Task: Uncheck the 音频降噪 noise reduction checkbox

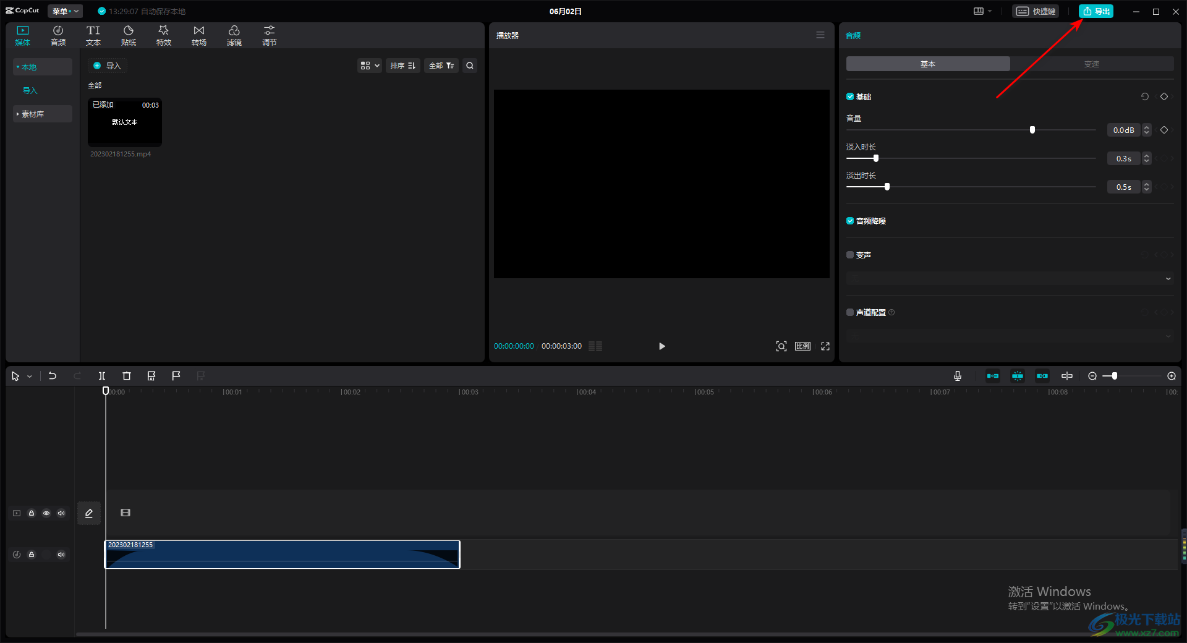Action: point(850,221)
